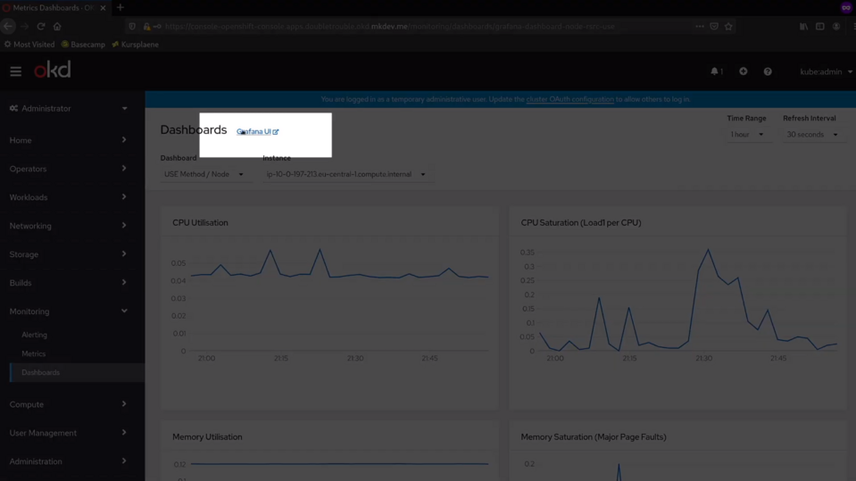This screenshot has height=481, width=856.
Task: Go back with browser back arrow
Action: [8, 26]
